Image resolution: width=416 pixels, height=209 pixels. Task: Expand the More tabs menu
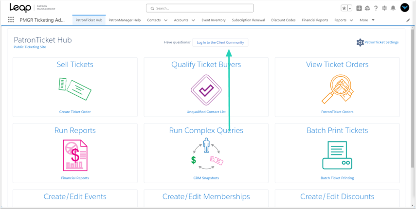pyautogui.click(x=367, y=20)
